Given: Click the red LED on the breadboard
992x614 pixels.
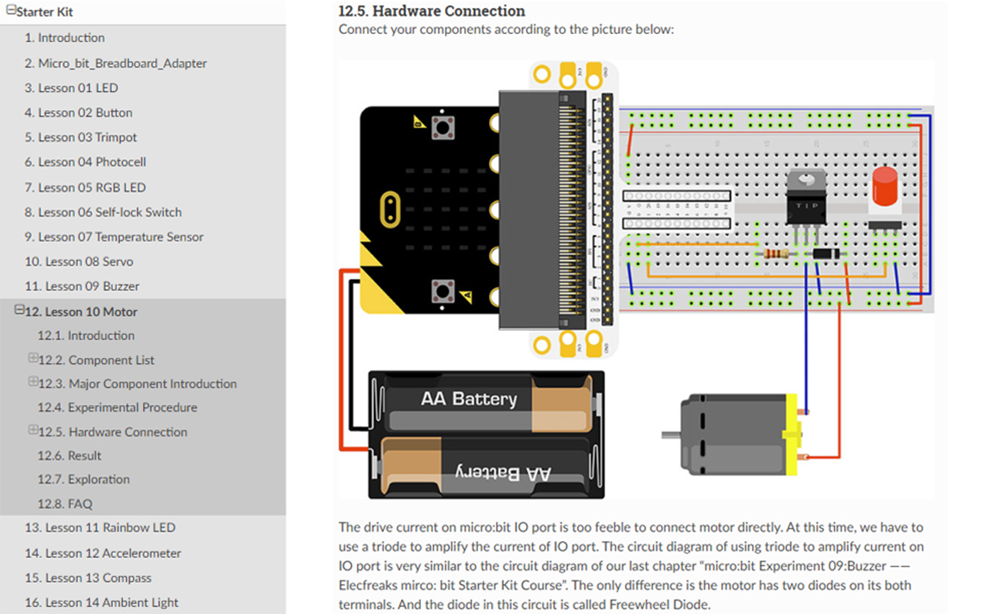Looking at the screenshot, I should pyautogui.click(x=884, y=188).
